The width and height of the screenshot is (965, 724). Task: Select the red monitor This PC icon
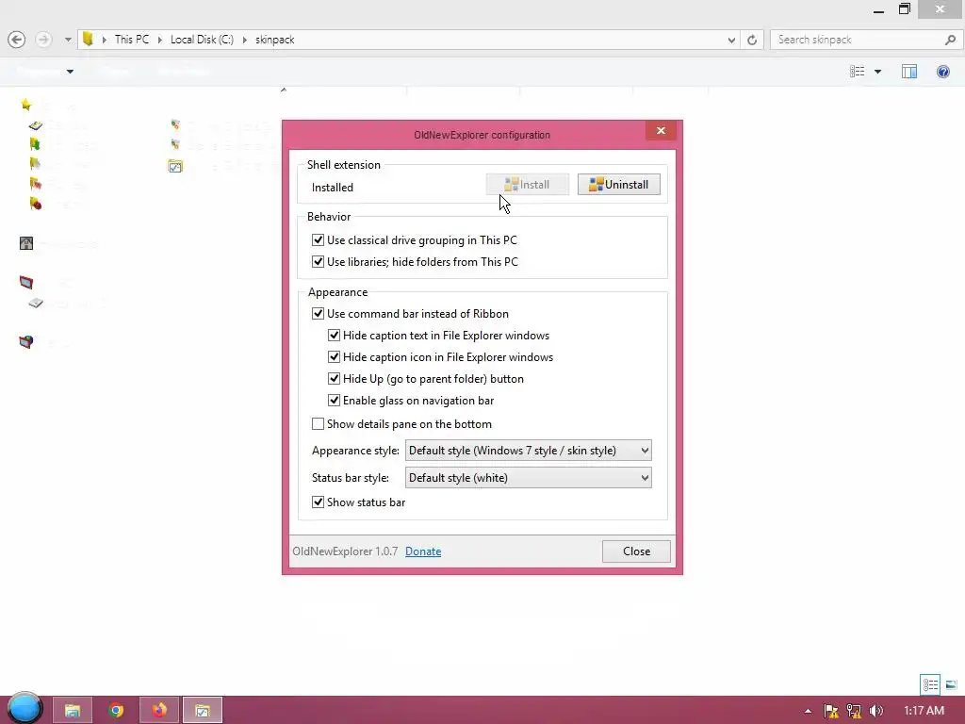point(25,283)
